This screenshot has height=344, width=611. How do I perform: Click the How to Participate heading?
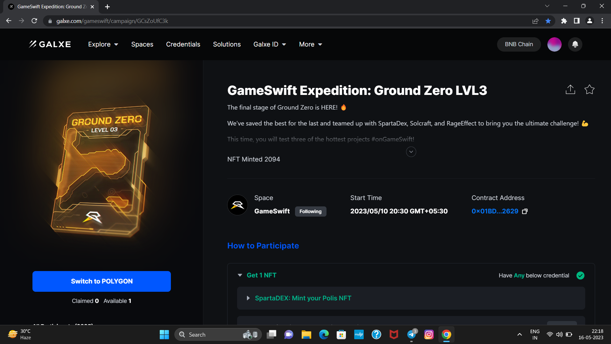(x=263, y=246)
